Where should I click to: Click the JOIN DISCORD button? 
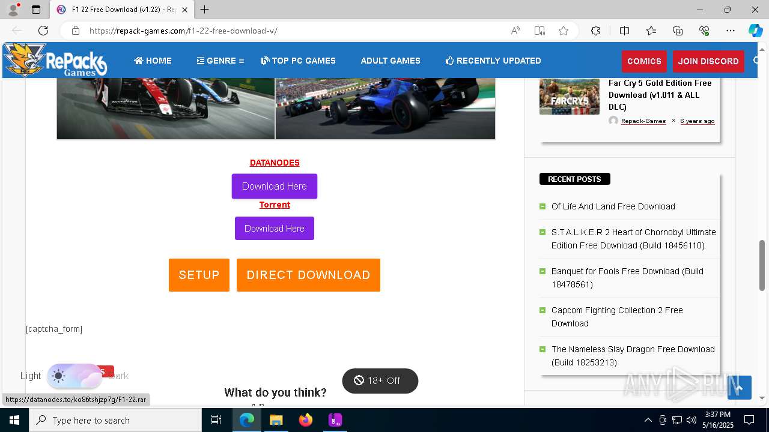708,61
